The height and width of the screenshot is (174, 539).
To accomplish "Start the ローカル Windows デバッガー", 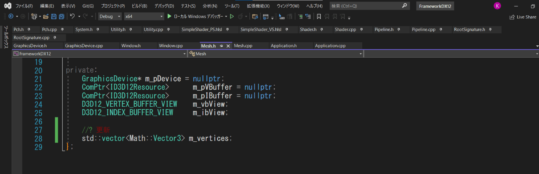I will click(195, 17).
